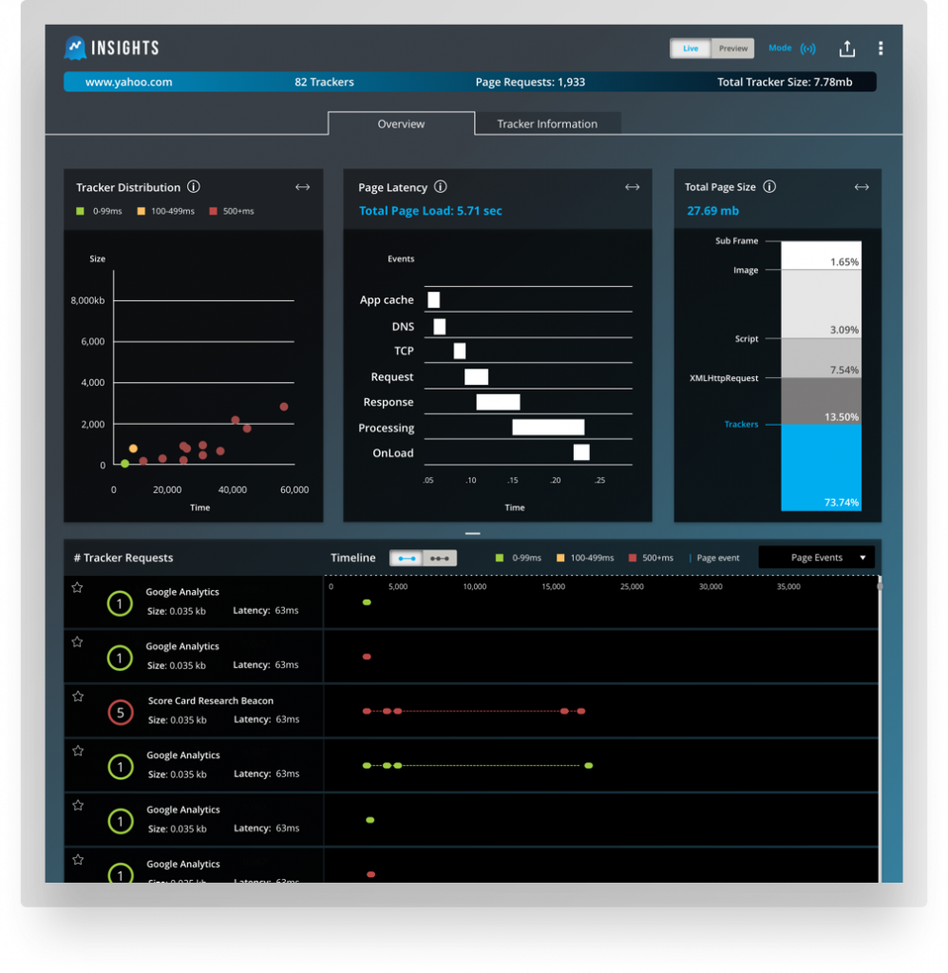Image resolution: width=948 pixels, height=973 pixels.
Task: Star the second Google Analytics row
Action: (77, 642)
